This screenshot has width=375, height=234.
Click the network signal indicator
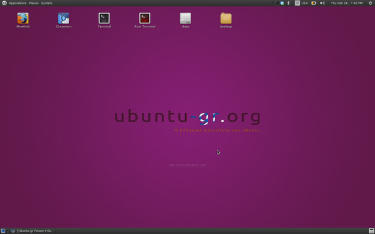click(x=275, y=3)
